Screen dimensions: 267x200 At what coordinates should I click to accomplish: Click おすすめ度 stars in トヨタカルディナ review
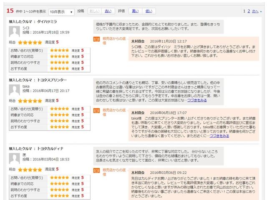tap(59, 196)
